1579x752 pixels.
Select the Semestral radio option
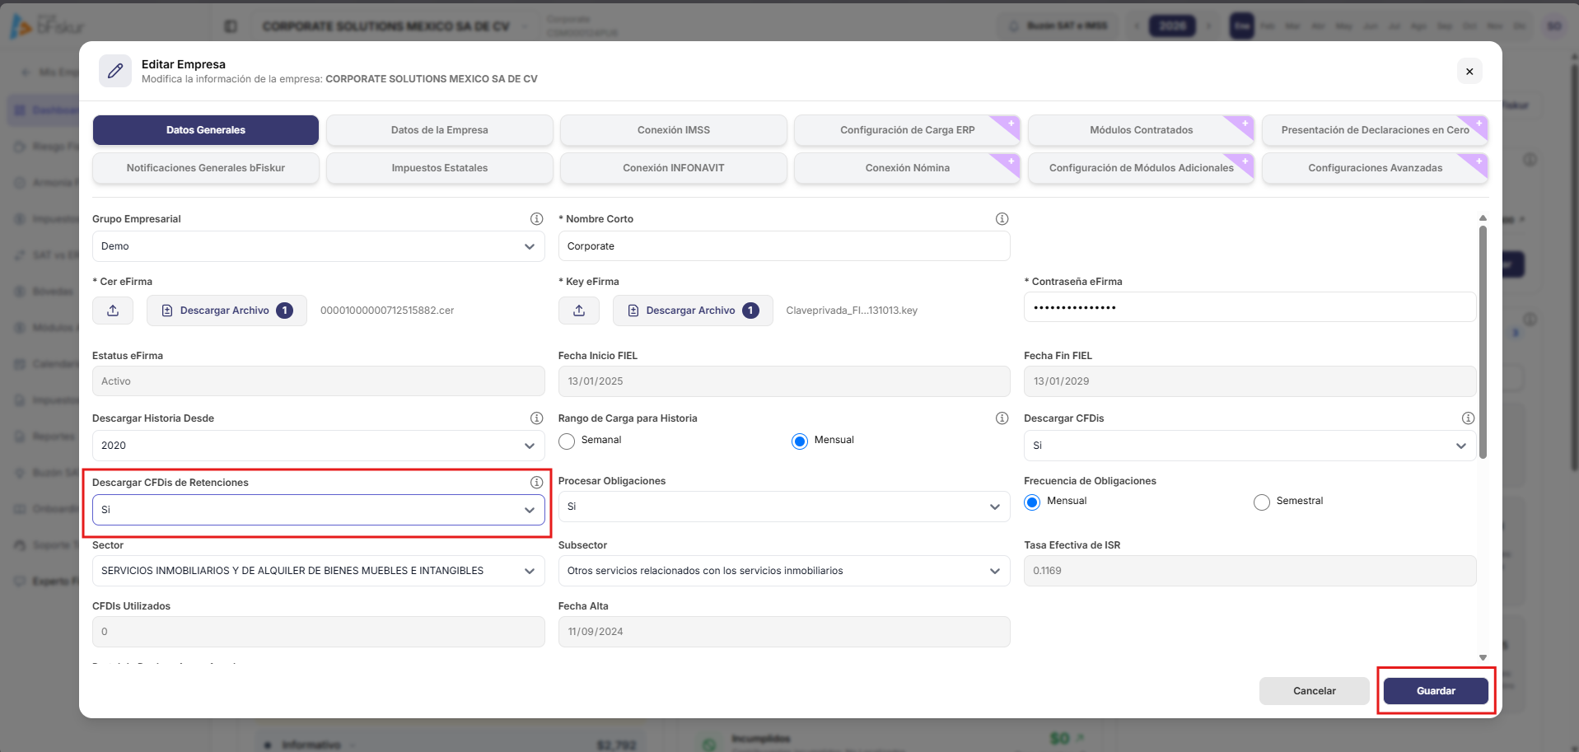1262,502
